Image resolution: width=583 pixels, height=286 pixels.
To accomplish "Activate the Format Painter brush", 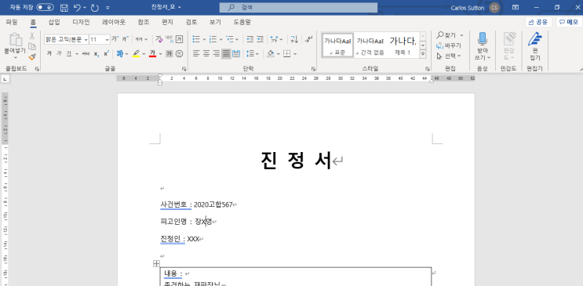I will click(x=32, y=57).
